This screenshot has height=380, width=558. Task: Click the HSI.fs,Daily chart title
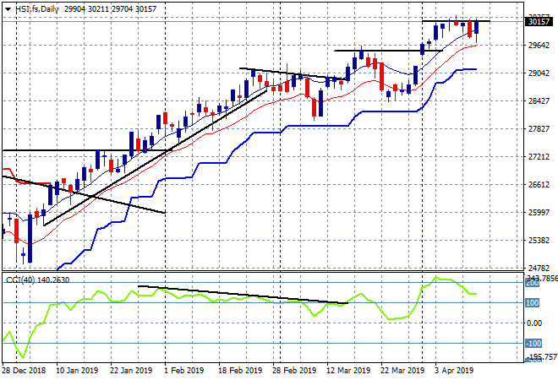(x=41, y=7)
